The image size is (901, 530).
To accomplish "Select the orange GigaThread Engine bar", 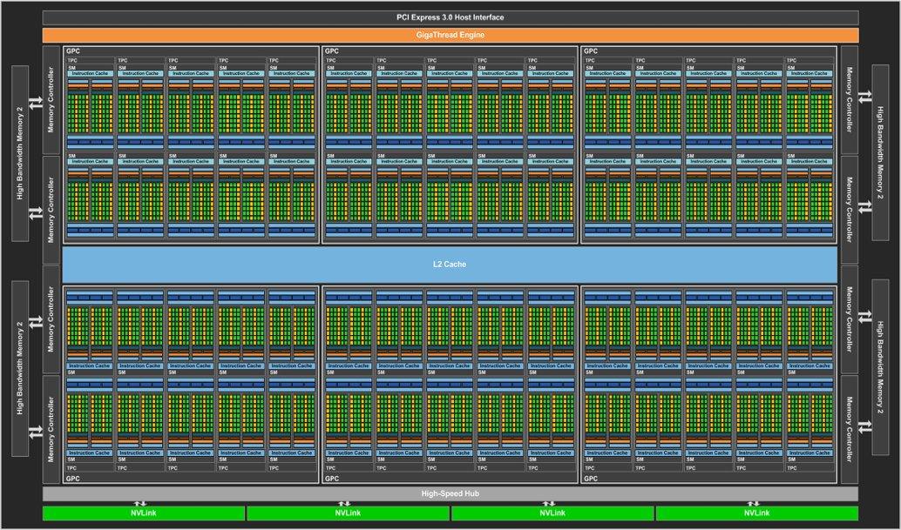I will [450, 35].
